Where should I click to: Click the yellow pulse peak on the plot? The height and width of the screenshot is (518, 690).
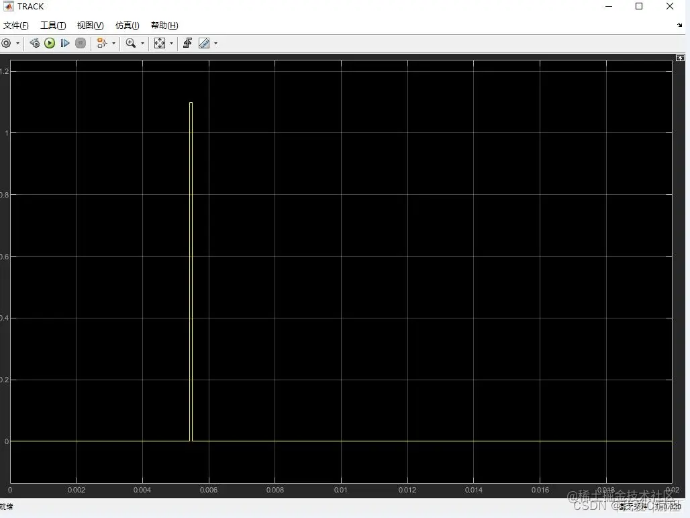pos(191,103)
